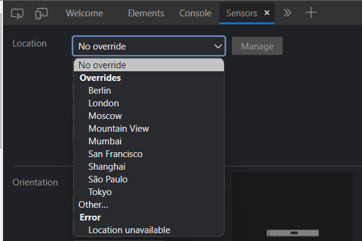
Task: Activate the inspect element picker icon
Action: pos(17,13)
